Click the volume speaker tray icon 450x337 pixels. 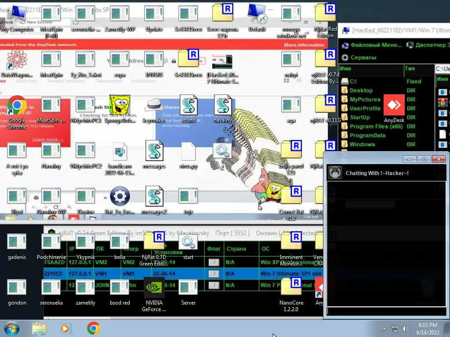point(406,329)
